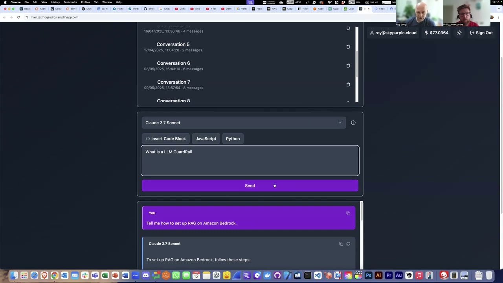Open the View menu in the menu bar
503x283 pixels.
click(x=44, y=2)
